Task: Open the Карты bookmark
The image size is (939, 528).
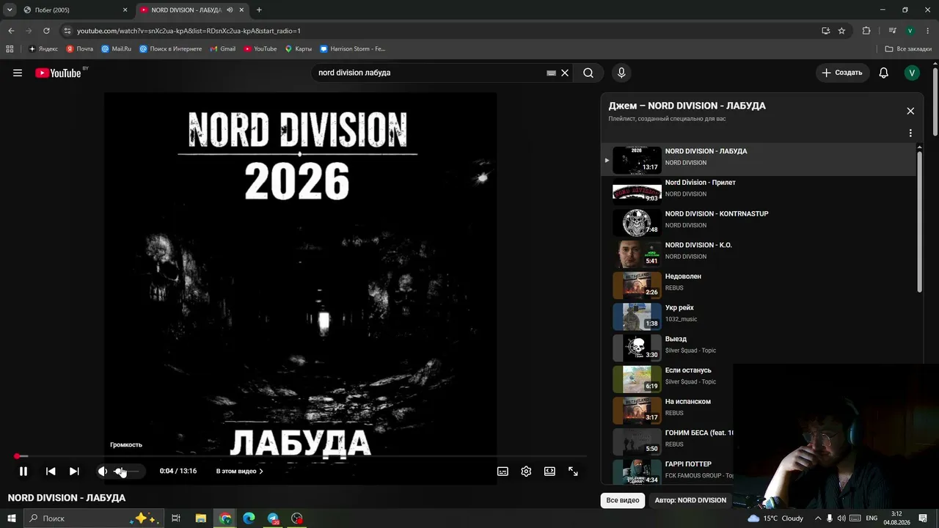Action: (299, 49)
